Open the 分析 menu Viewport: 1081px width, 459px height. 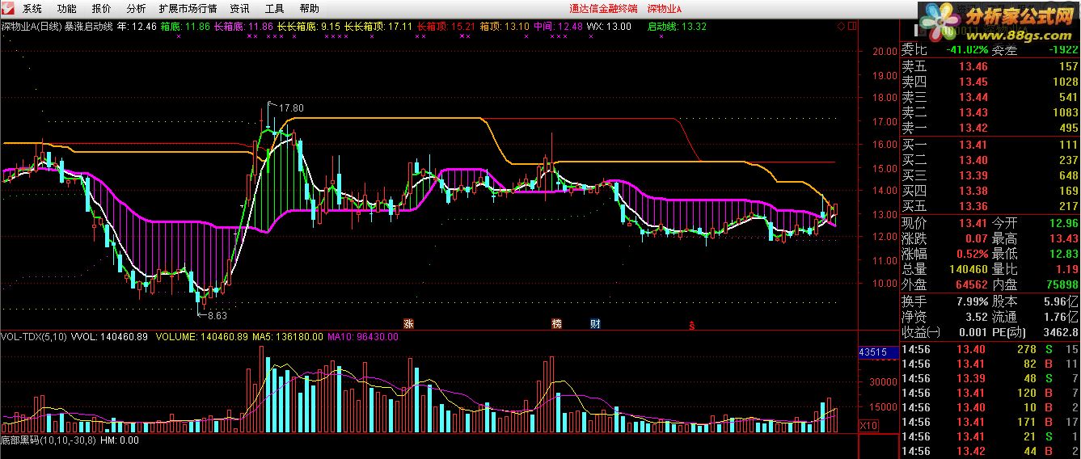tap(136, 9)
